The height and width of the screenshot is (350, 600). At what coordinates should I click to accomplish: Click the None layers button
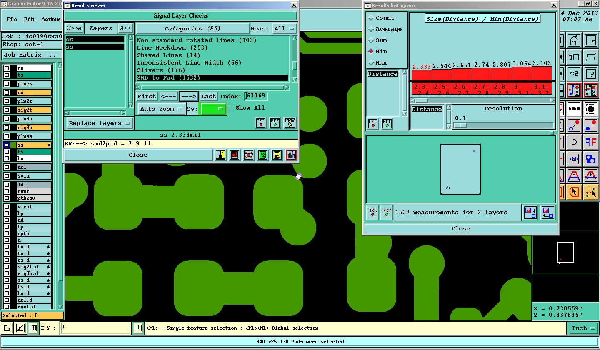(74, 29)
